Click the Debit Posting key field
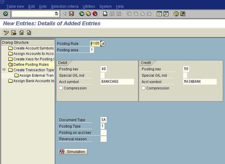This screenshot has height=164, width=225. [103, 69]
